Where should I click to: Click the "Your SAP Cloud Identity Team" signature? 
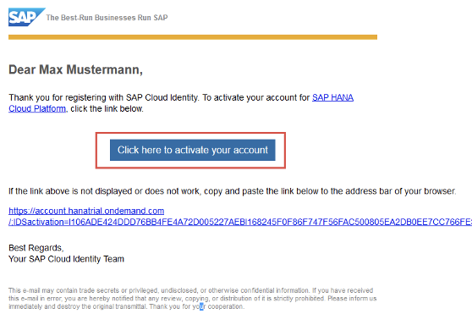(x=66, y=259)
